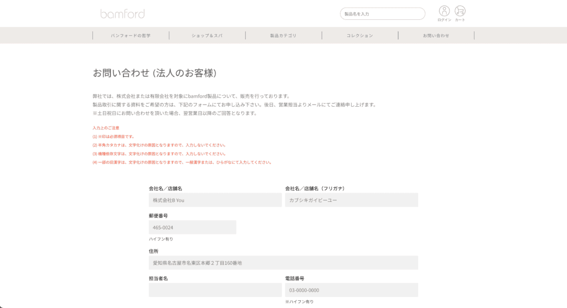
Task: Open the 製品カテゴリ menu
Action: [283, 35]
